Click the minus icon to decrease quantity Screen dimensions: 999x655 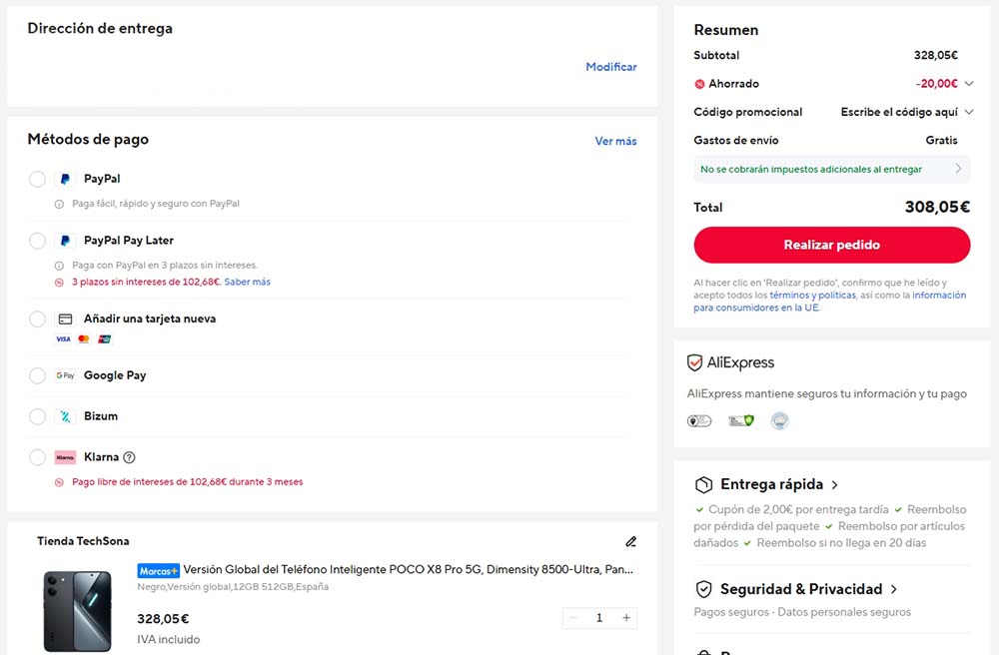click(x=572, y=617)
